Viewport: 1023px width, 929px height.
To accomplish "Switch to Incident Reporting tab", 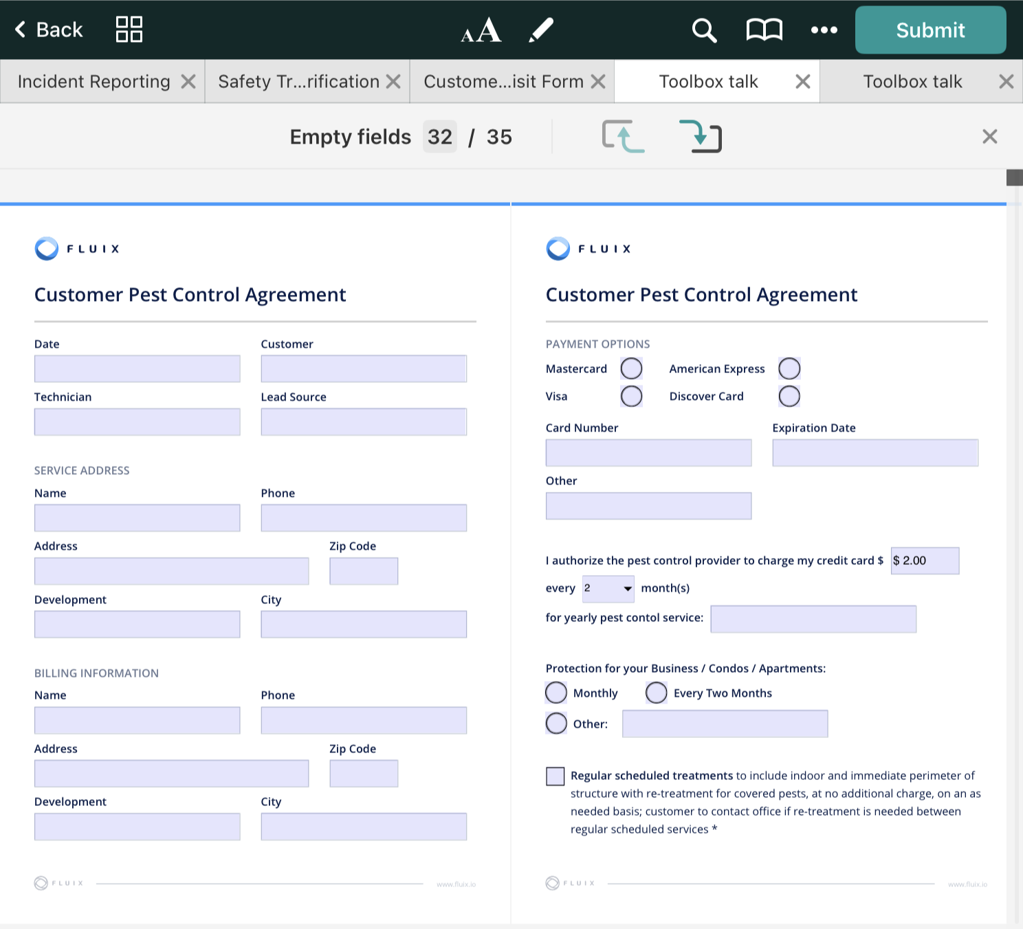I will (94, 82).
